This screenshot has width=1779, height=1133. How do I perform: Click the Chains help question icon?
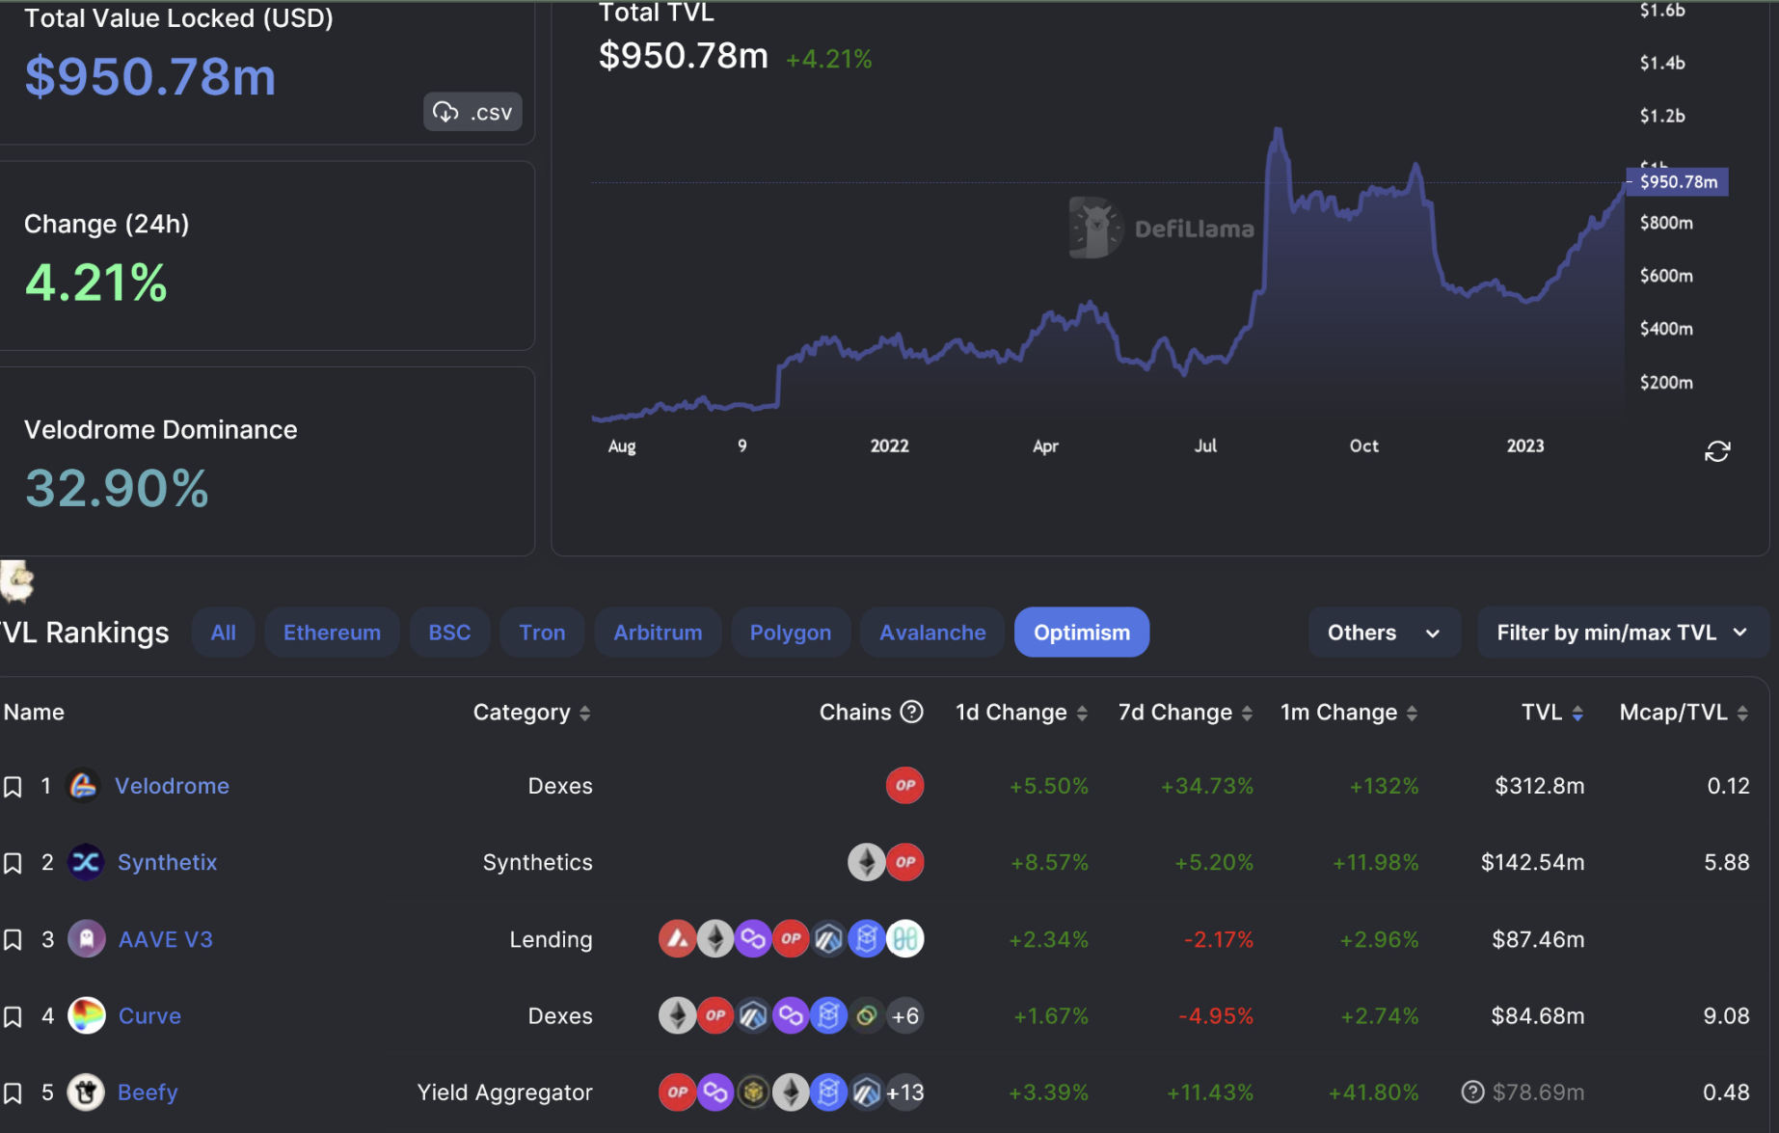(x=911, y=712)
